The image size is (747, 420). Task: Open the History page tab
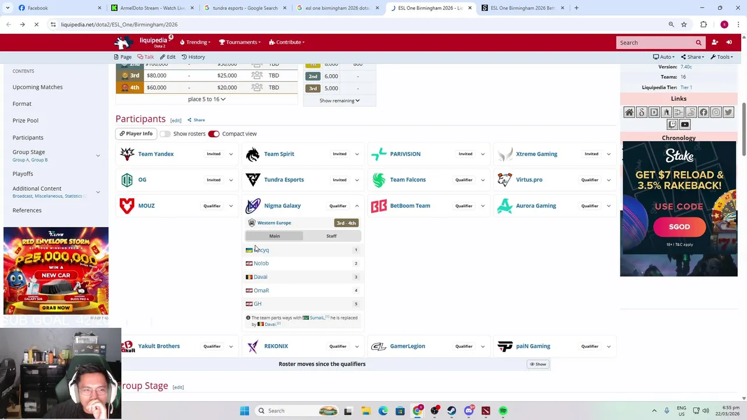(193, 57)
